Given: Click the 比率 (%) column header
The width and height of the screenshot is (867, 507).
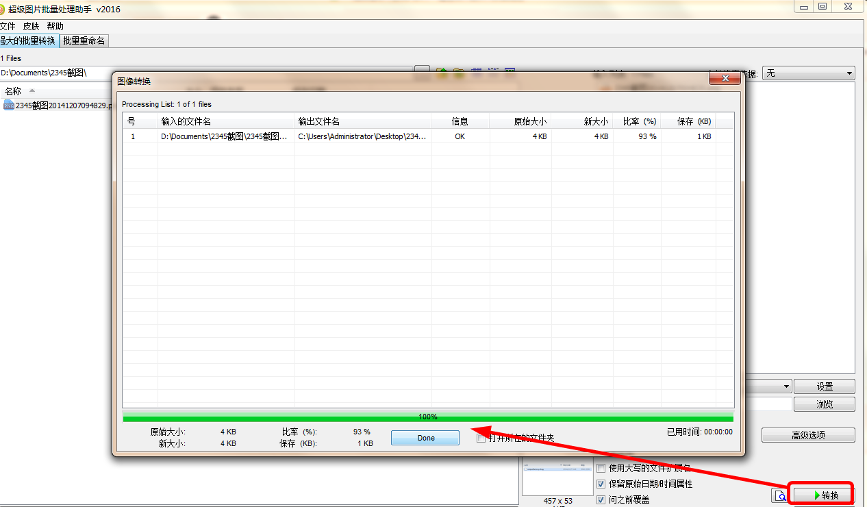Looking at the screenshot, I should [637, 121].
